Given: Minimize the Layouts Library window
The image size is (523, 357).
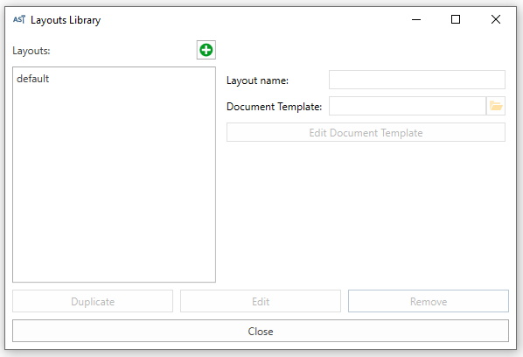Looking at the screenshot, I should pyautogui.click(x=416, y=19).
